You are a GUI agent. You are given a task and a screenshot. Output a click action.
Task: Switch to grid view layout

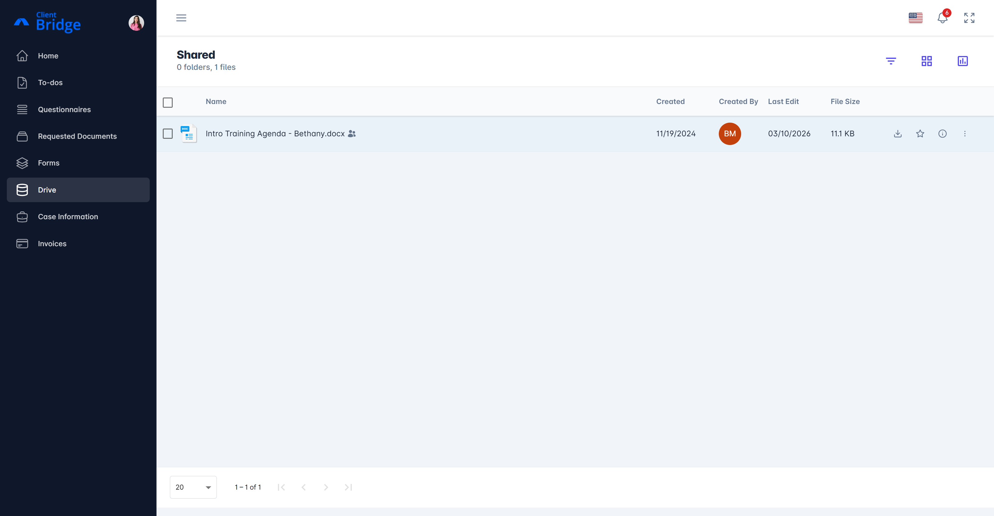927,61
